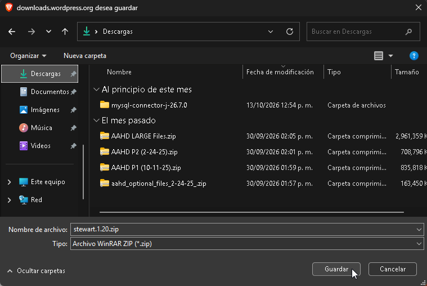The width and height of the screenshot is (427, 286).
Task: Select the mysql-connector-j-26.7.0 folder
Action: point(149,105)
